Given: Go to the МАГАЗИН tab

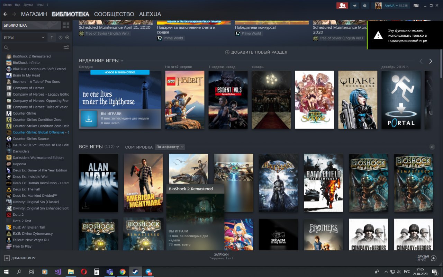Looking at the screenshot, I should (34, 14).
